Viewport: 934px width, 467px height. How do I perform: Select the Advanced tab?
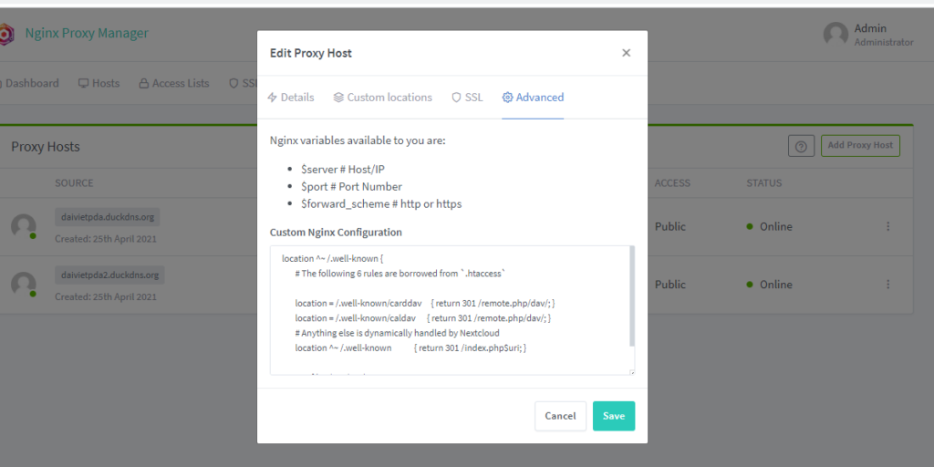[533, 98]
